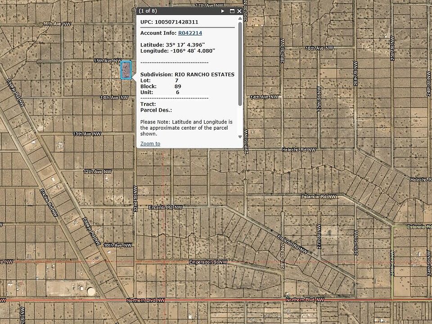
Task: Open account info link R042214
Action: [190, 33]
